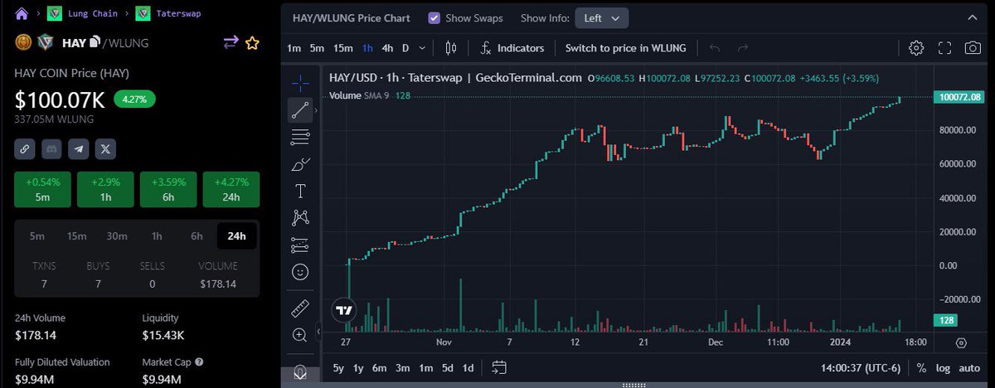Select the 1m chart interval
The height and width of the screenshot is (388, 995).
pos(294,48)
